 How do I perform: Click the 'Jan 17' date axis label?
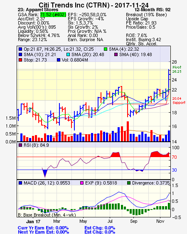33,222
